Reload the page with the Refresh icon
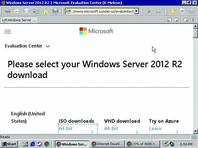Screen dimensions: 198x148 coord(36,11)
